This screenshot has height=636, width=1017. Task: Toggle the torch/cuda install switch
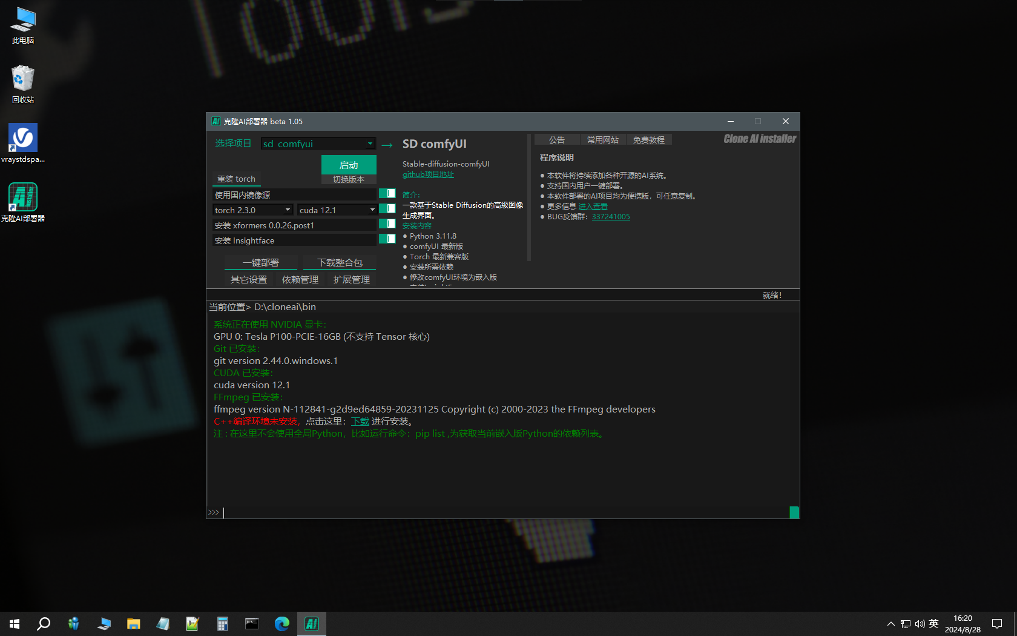pos(387,208)
